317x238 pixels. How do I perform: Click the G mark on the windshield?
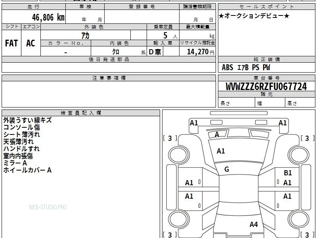tap(227, 169)
